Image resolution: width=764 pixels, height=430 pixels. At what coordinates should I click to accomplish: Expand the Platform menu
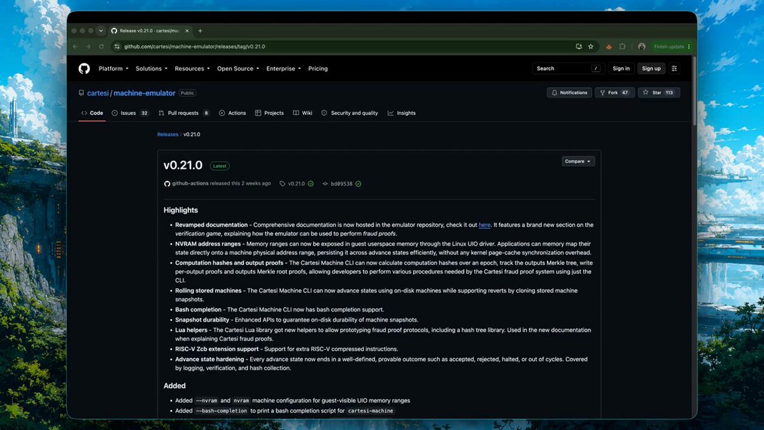[x=113, y=68]
